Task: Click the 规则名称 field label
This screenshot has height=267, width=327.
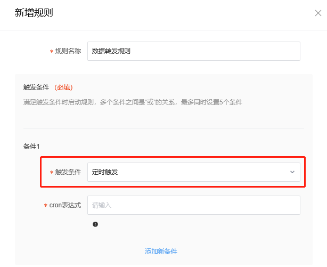Action: (68, 51)
